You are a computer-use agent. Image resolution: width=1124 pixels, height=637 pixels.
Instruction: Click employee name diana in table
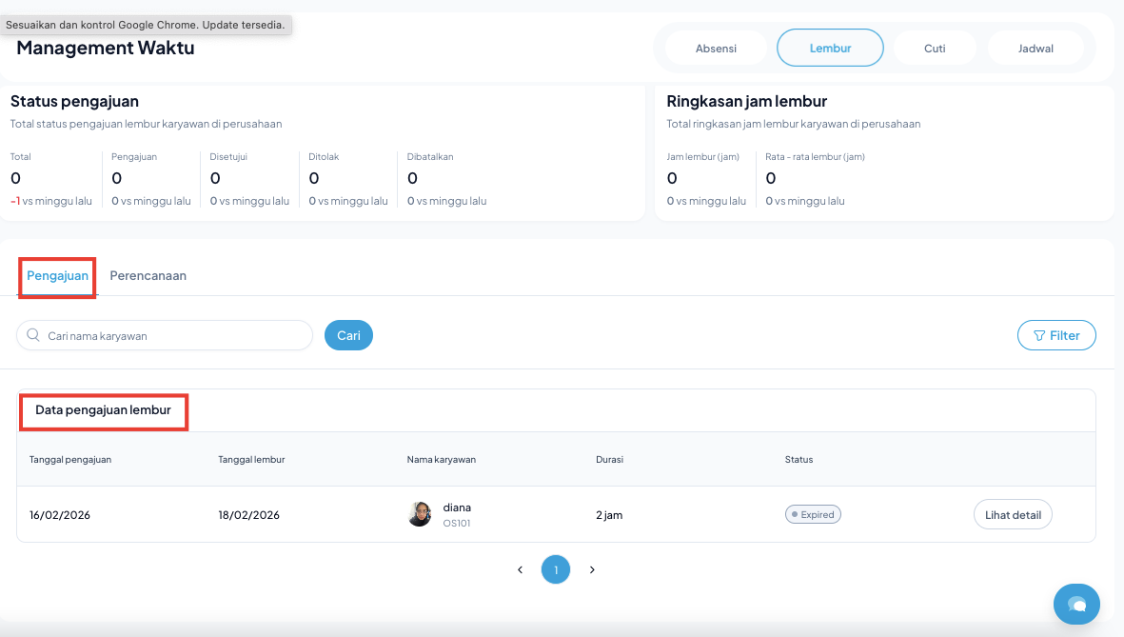tap(457, 508)
